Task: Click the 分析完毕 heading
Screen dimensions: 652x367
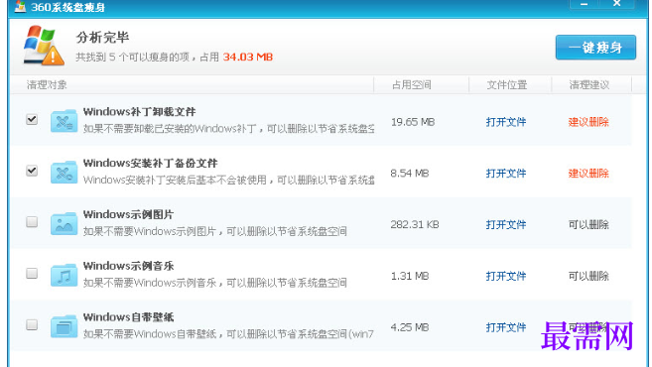Action: [102, 38]
